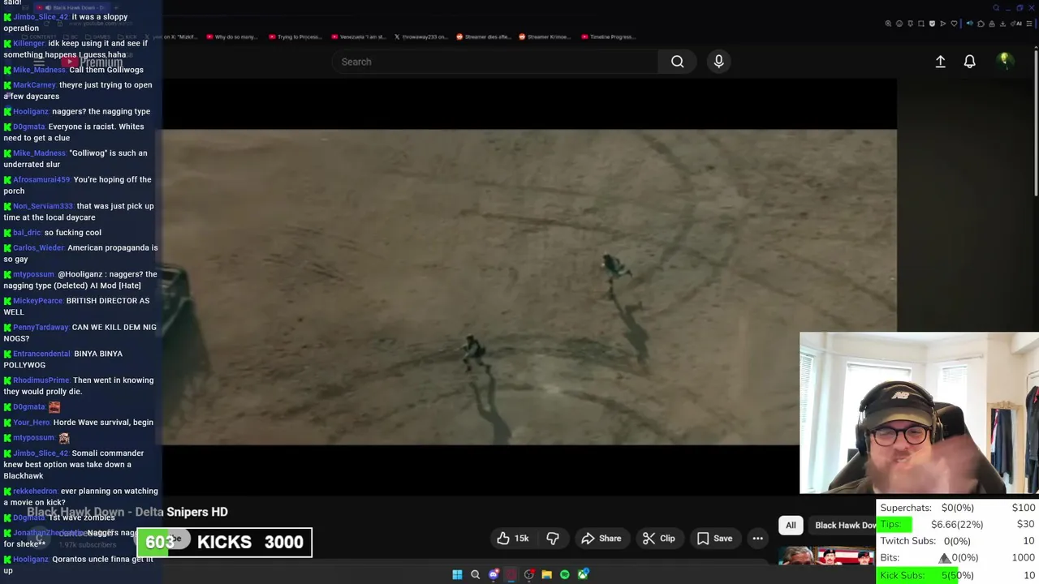Open Spotify from the taskbar
The height and width of the screenshot is (584, 1039).
pos(564,574)
